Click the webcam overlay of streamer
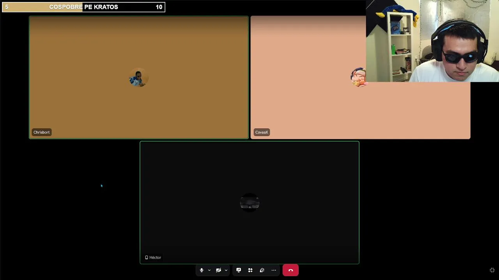The height and width of the screenshot is (280, 499). [432, 41]
